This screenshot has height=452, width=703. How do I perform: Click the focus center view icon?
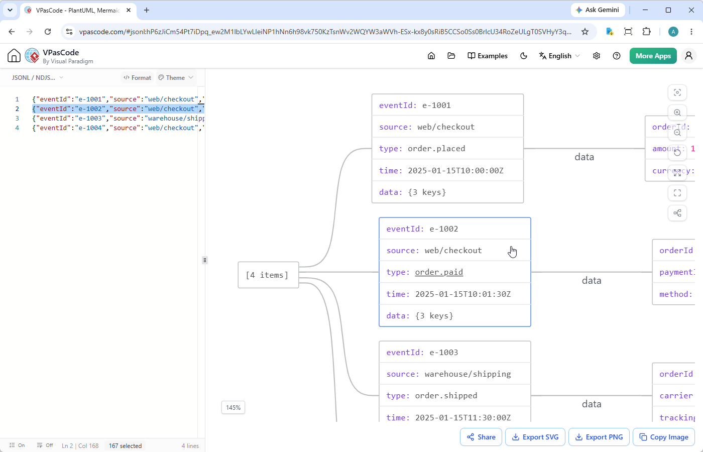point(677,92)
